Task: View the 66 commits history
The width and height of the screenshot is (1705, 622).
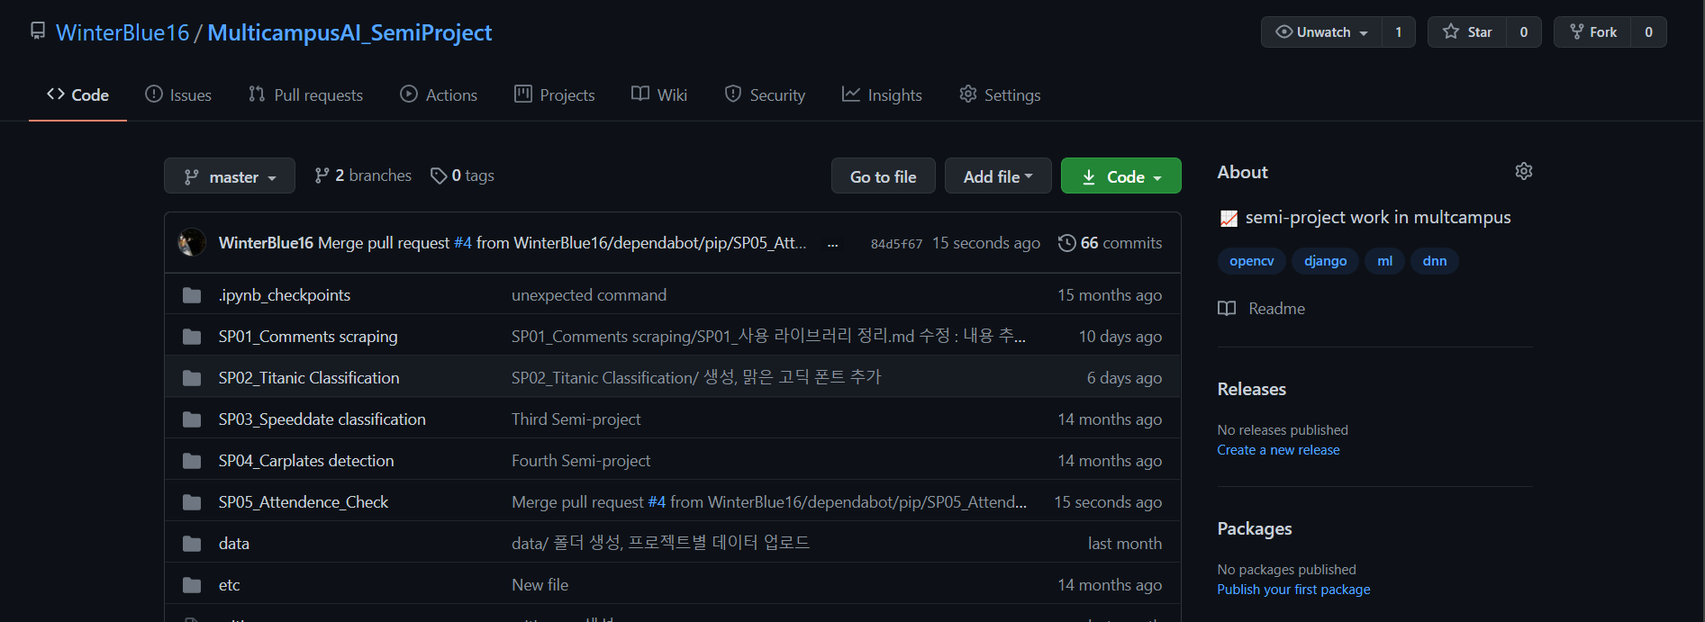Action: click(x=1110, y=243)
